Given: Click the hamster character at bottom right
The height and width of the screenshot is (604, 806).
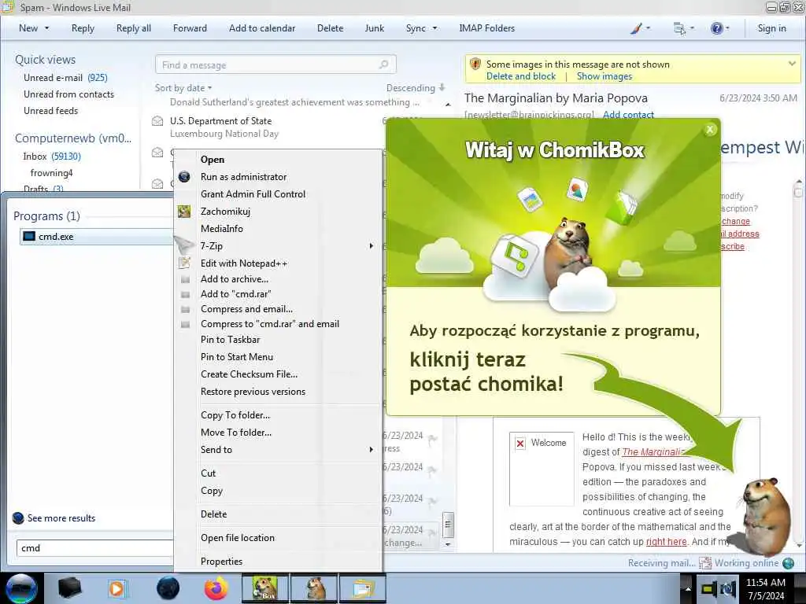Looking at the screenshot, I should click(x=765, y=516).
